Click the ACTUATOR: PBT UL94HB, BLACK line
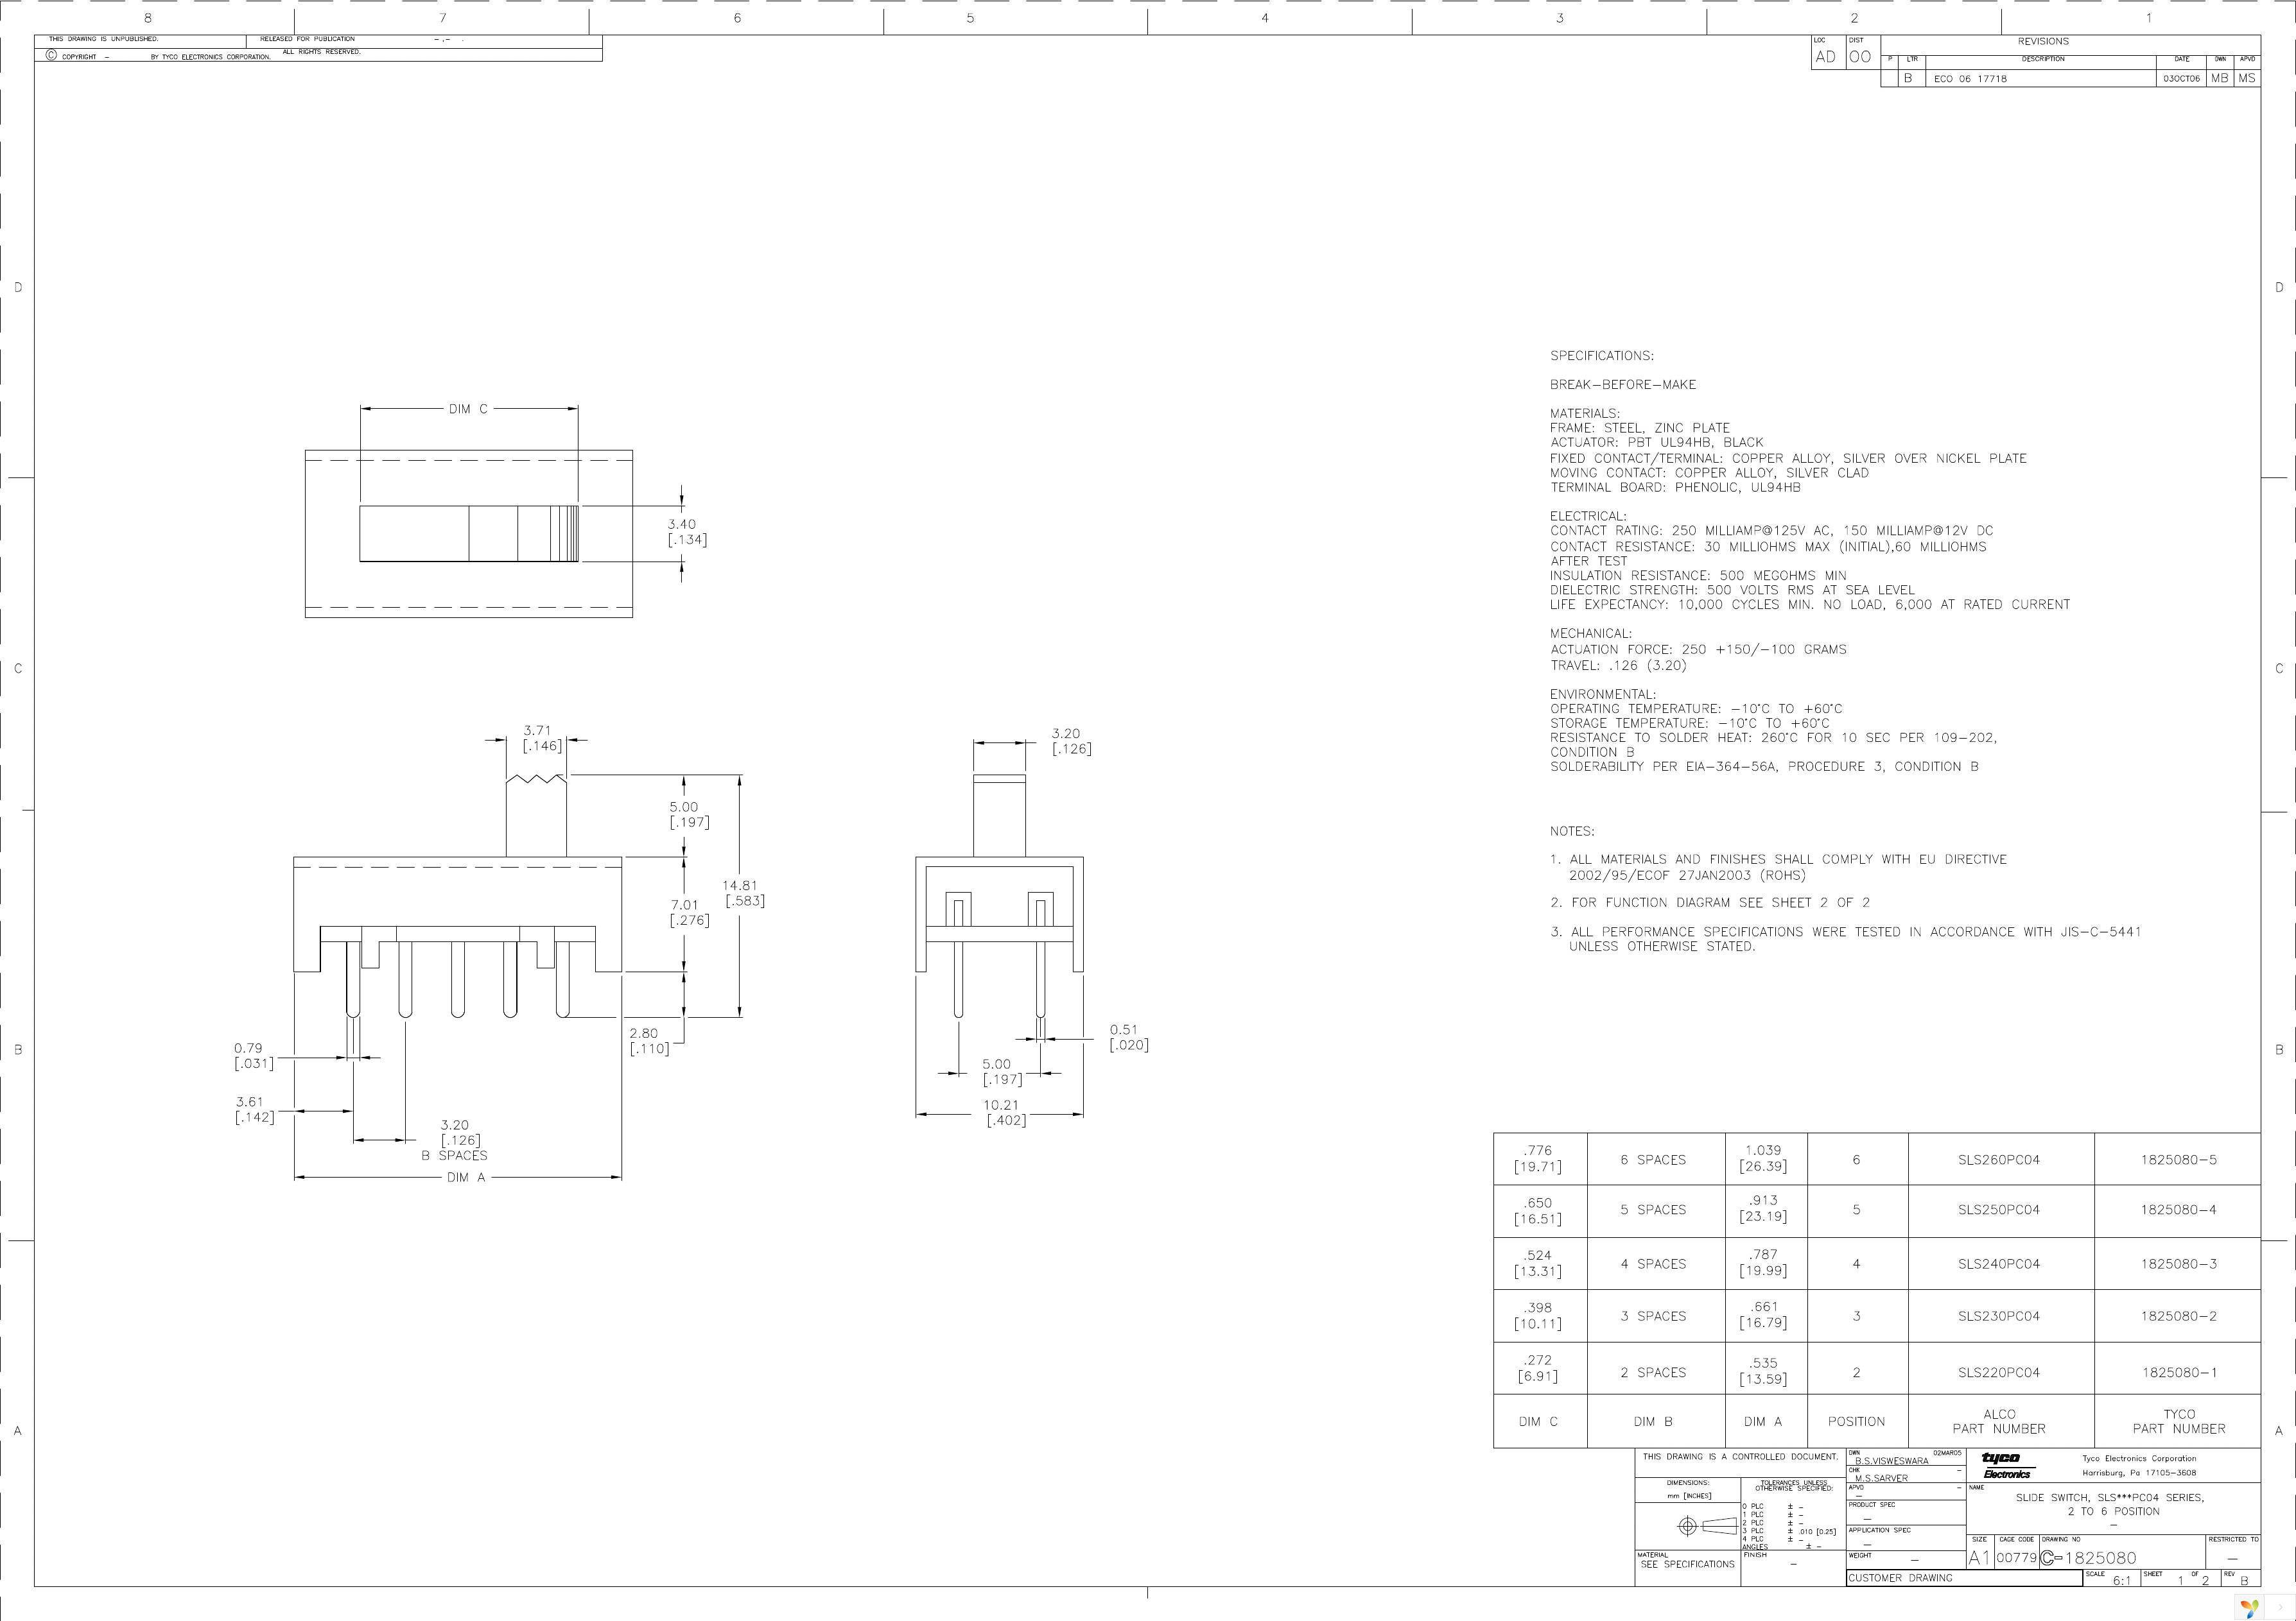The width and height of the screenshot is (2296, 1621). tap(1657, 442)
